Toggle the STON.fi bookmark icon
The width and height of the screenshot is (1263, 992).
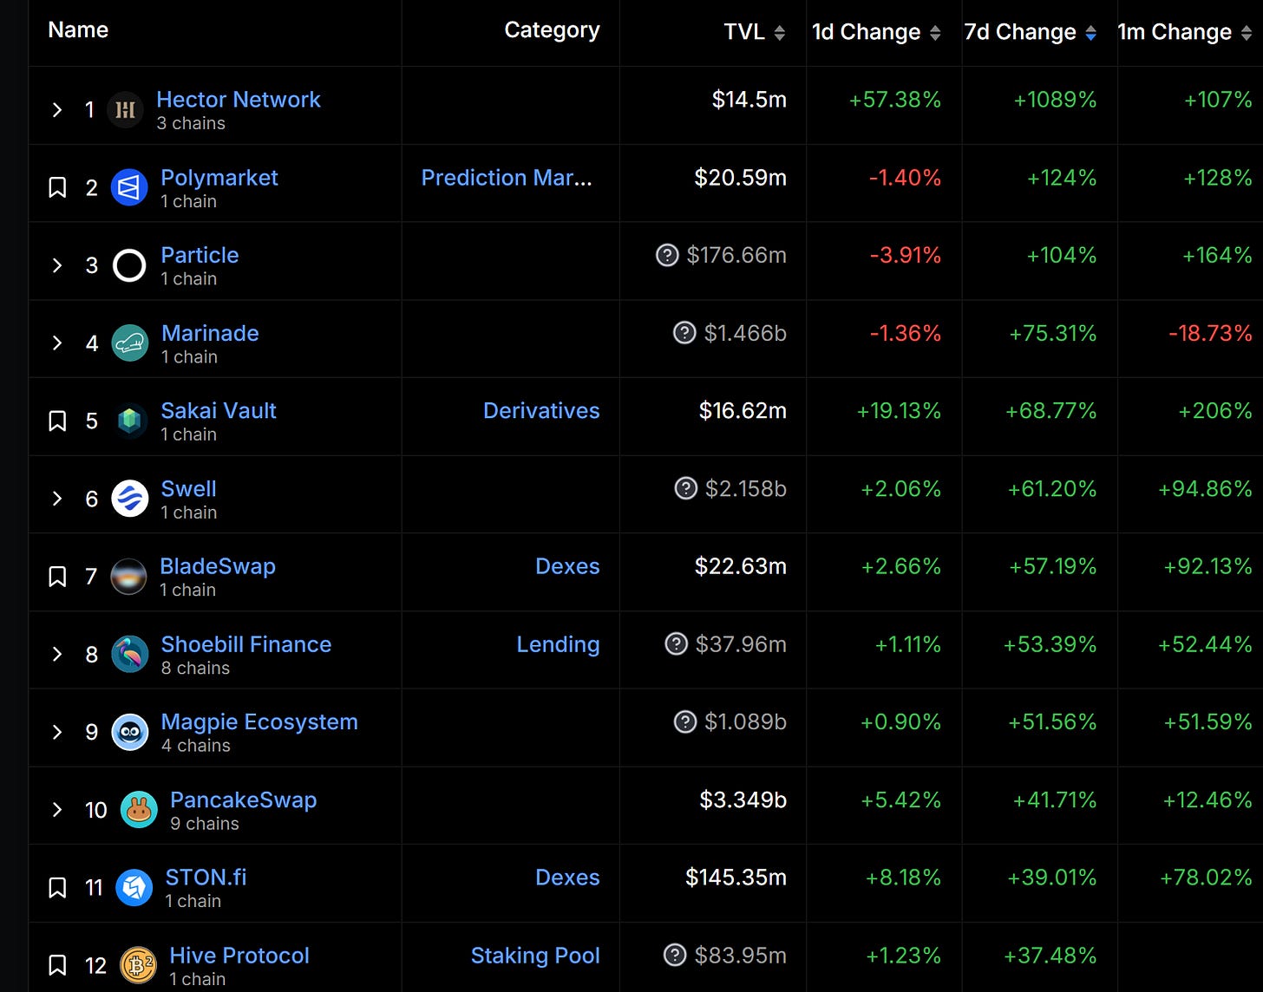pos(57,887)
